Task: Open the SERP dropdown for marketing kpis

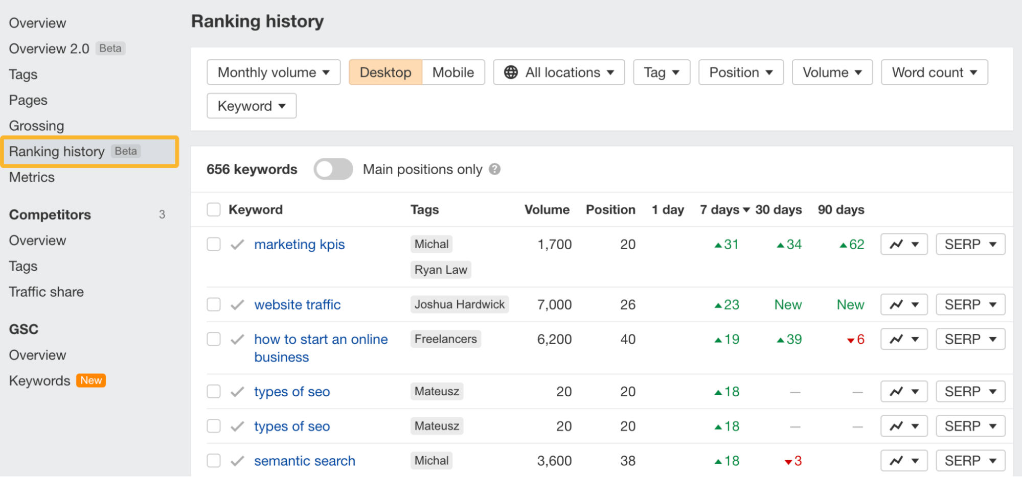Action: [x=970, y=244]
